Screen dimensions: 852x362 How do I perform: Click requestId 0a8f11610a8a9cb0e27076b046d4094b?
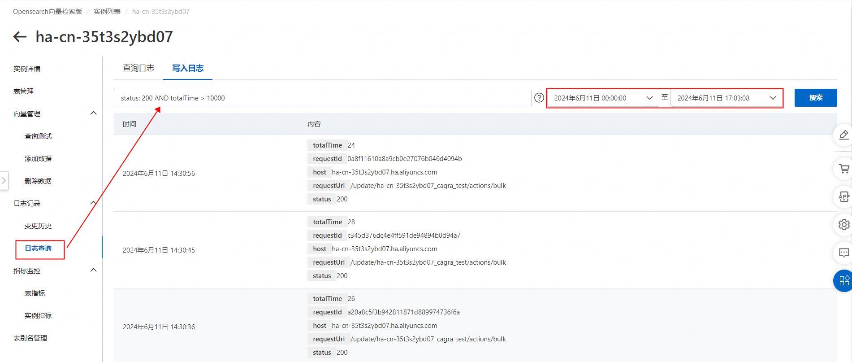[405, 159]
